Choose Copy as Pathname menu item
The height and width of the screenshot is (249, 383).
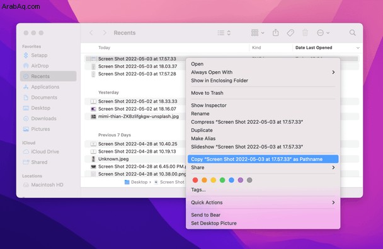pyautogui.click(x=263, y=159)
